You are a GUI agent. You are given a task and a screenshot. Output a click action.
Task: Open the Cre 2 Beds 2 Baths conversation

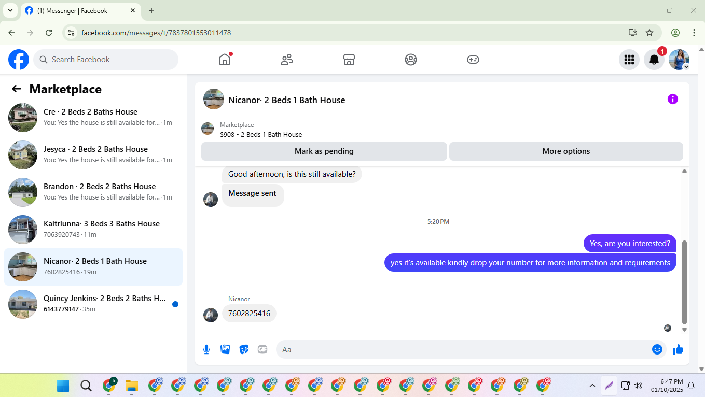[93, 118]
